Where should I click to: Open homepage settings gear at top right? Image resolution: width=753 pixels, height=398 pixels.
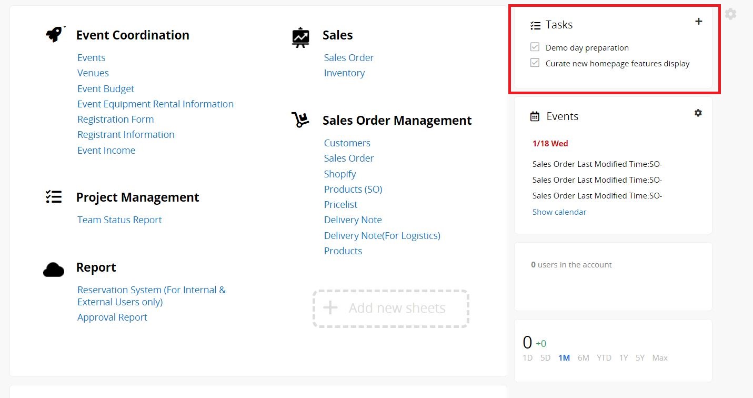coord(730,14)
